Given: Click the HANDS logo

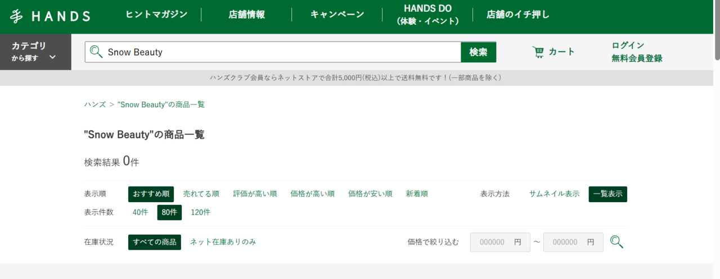Looking at the screenshot, I should pyautogui.click(x=49, y=16).
